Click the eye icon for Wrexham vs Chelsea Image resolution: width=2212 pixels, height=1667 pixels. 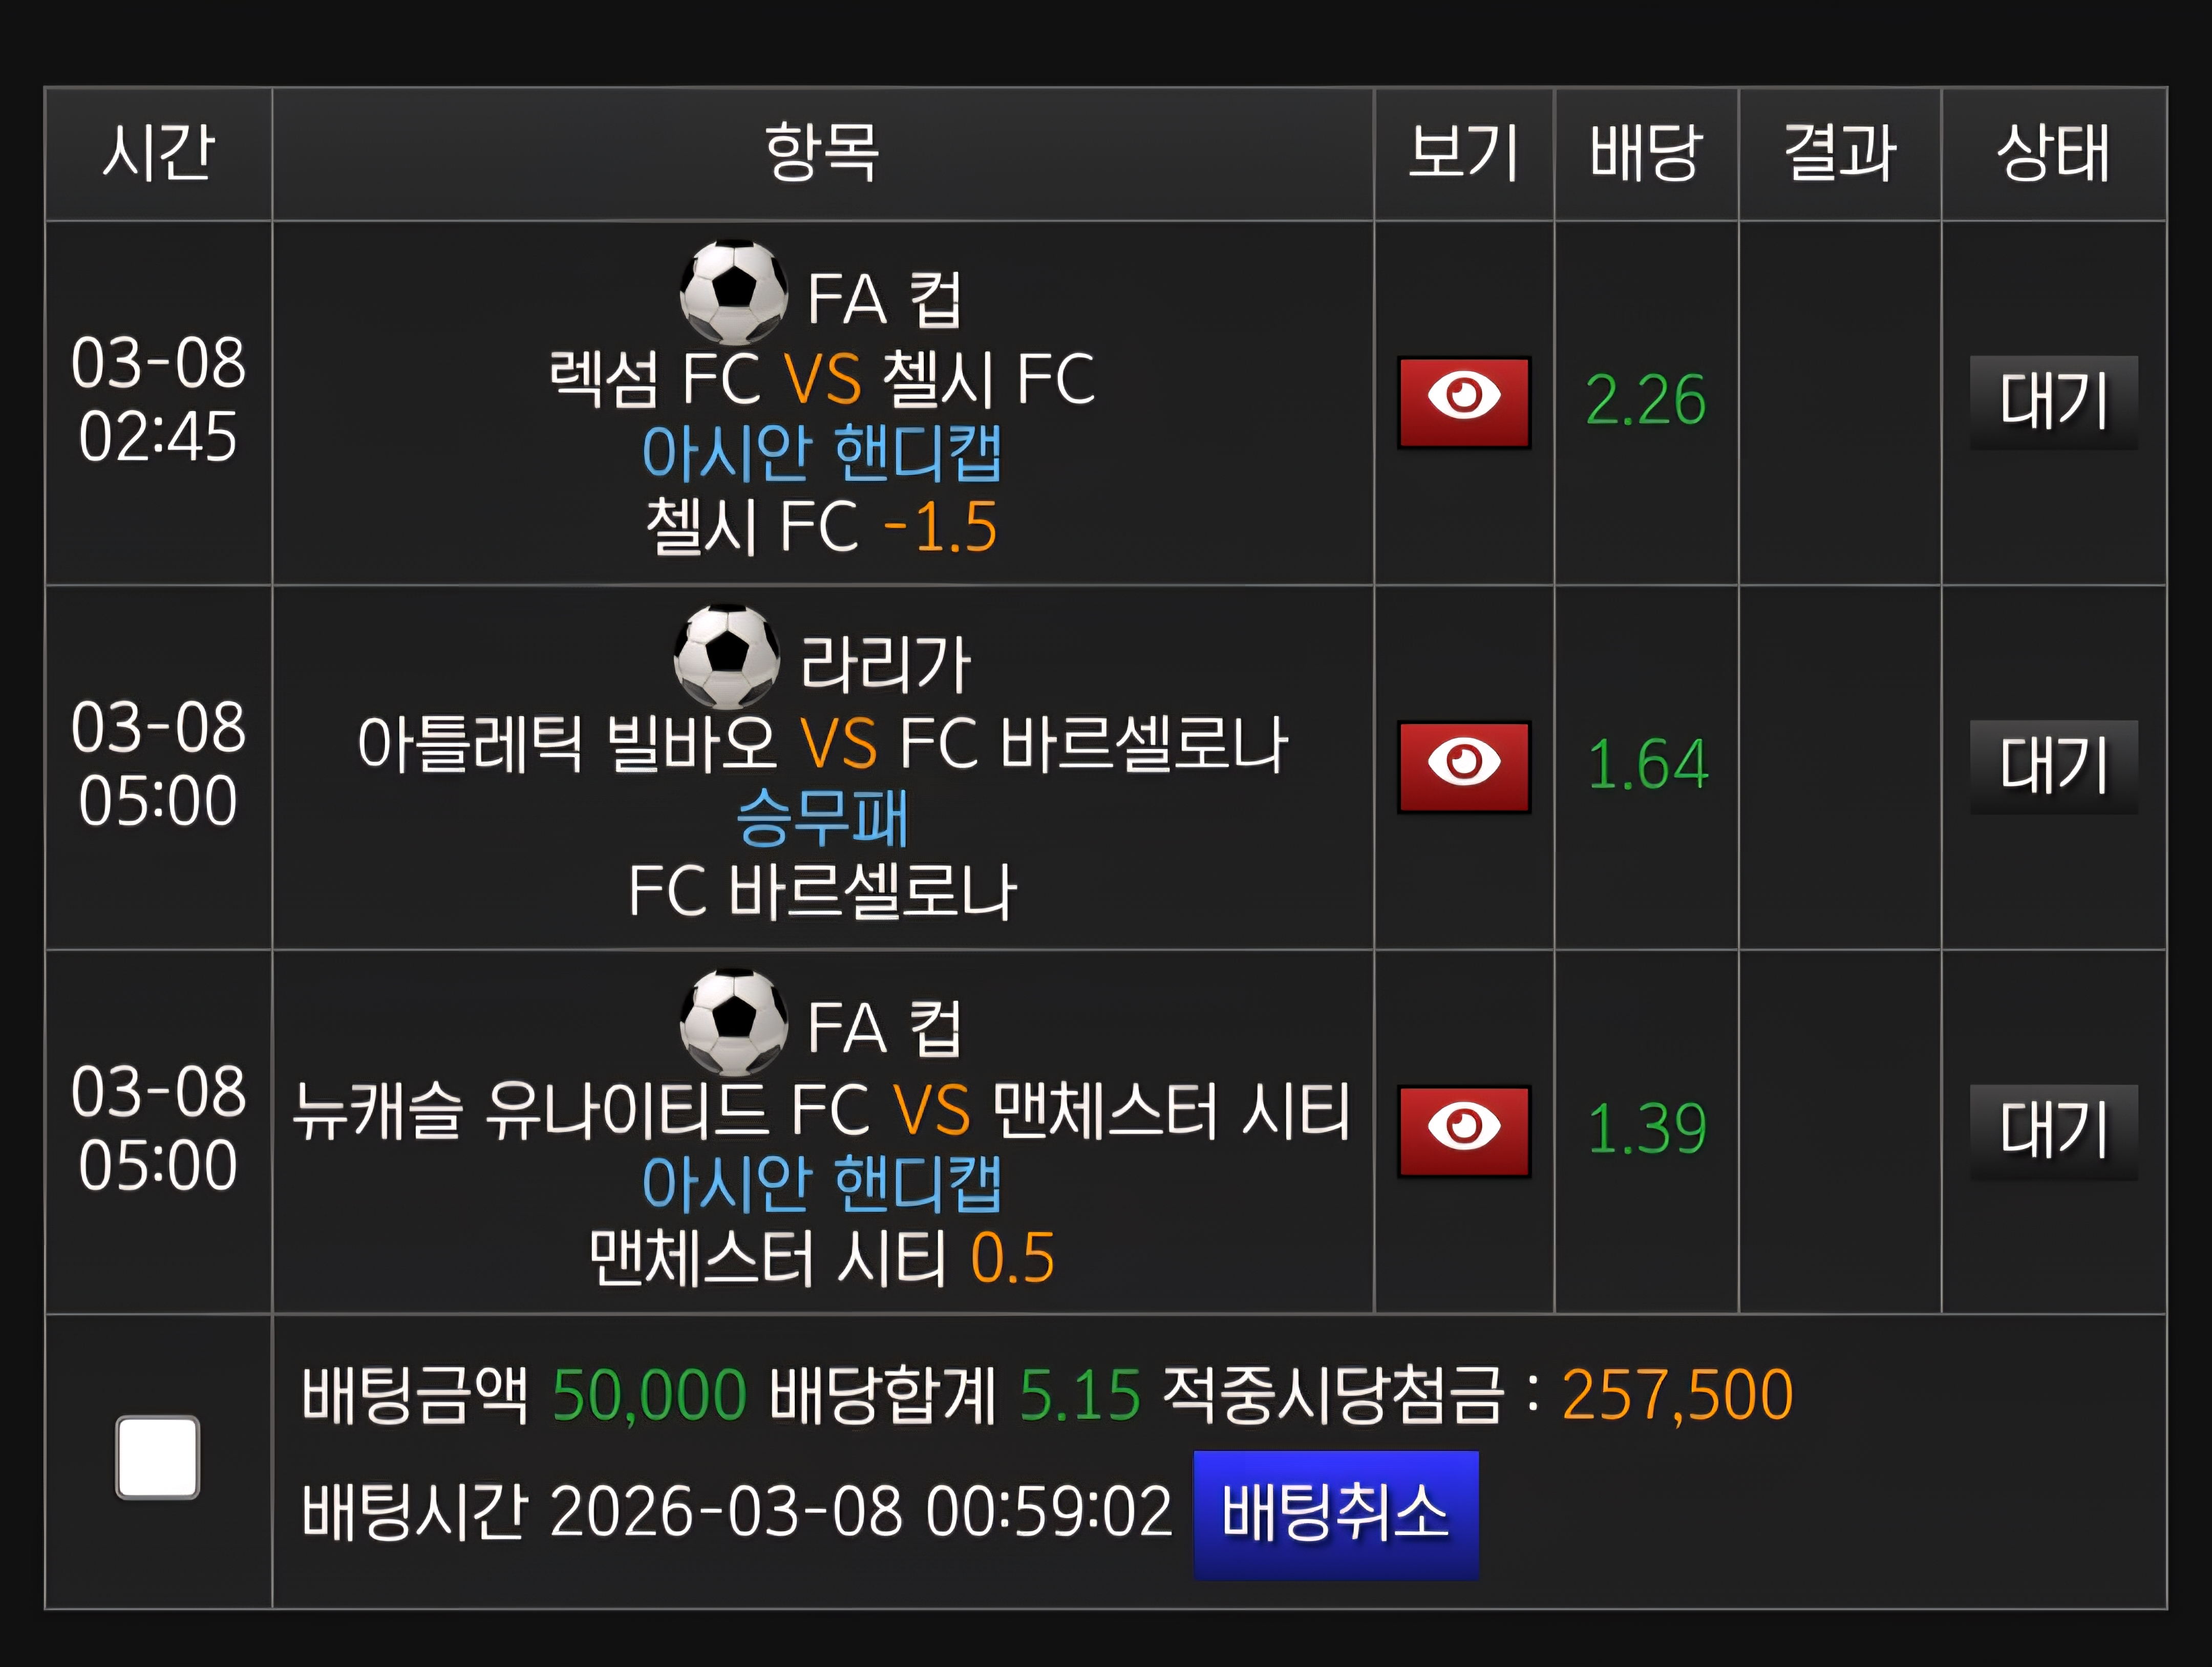tap(1463, 401)
